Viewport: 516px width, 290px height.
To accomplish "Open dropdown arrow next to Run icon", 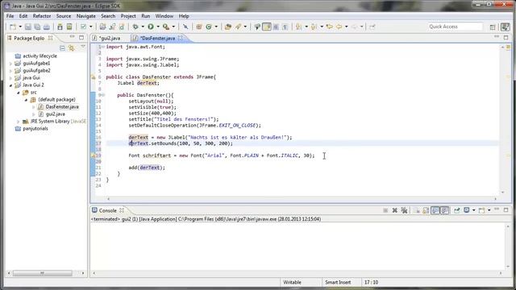I will point(158,27).
